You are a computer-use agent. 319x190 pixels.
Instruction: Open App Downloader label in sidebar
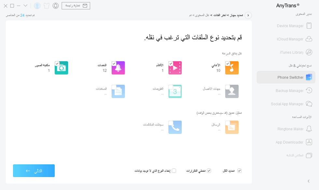[289, 142]
